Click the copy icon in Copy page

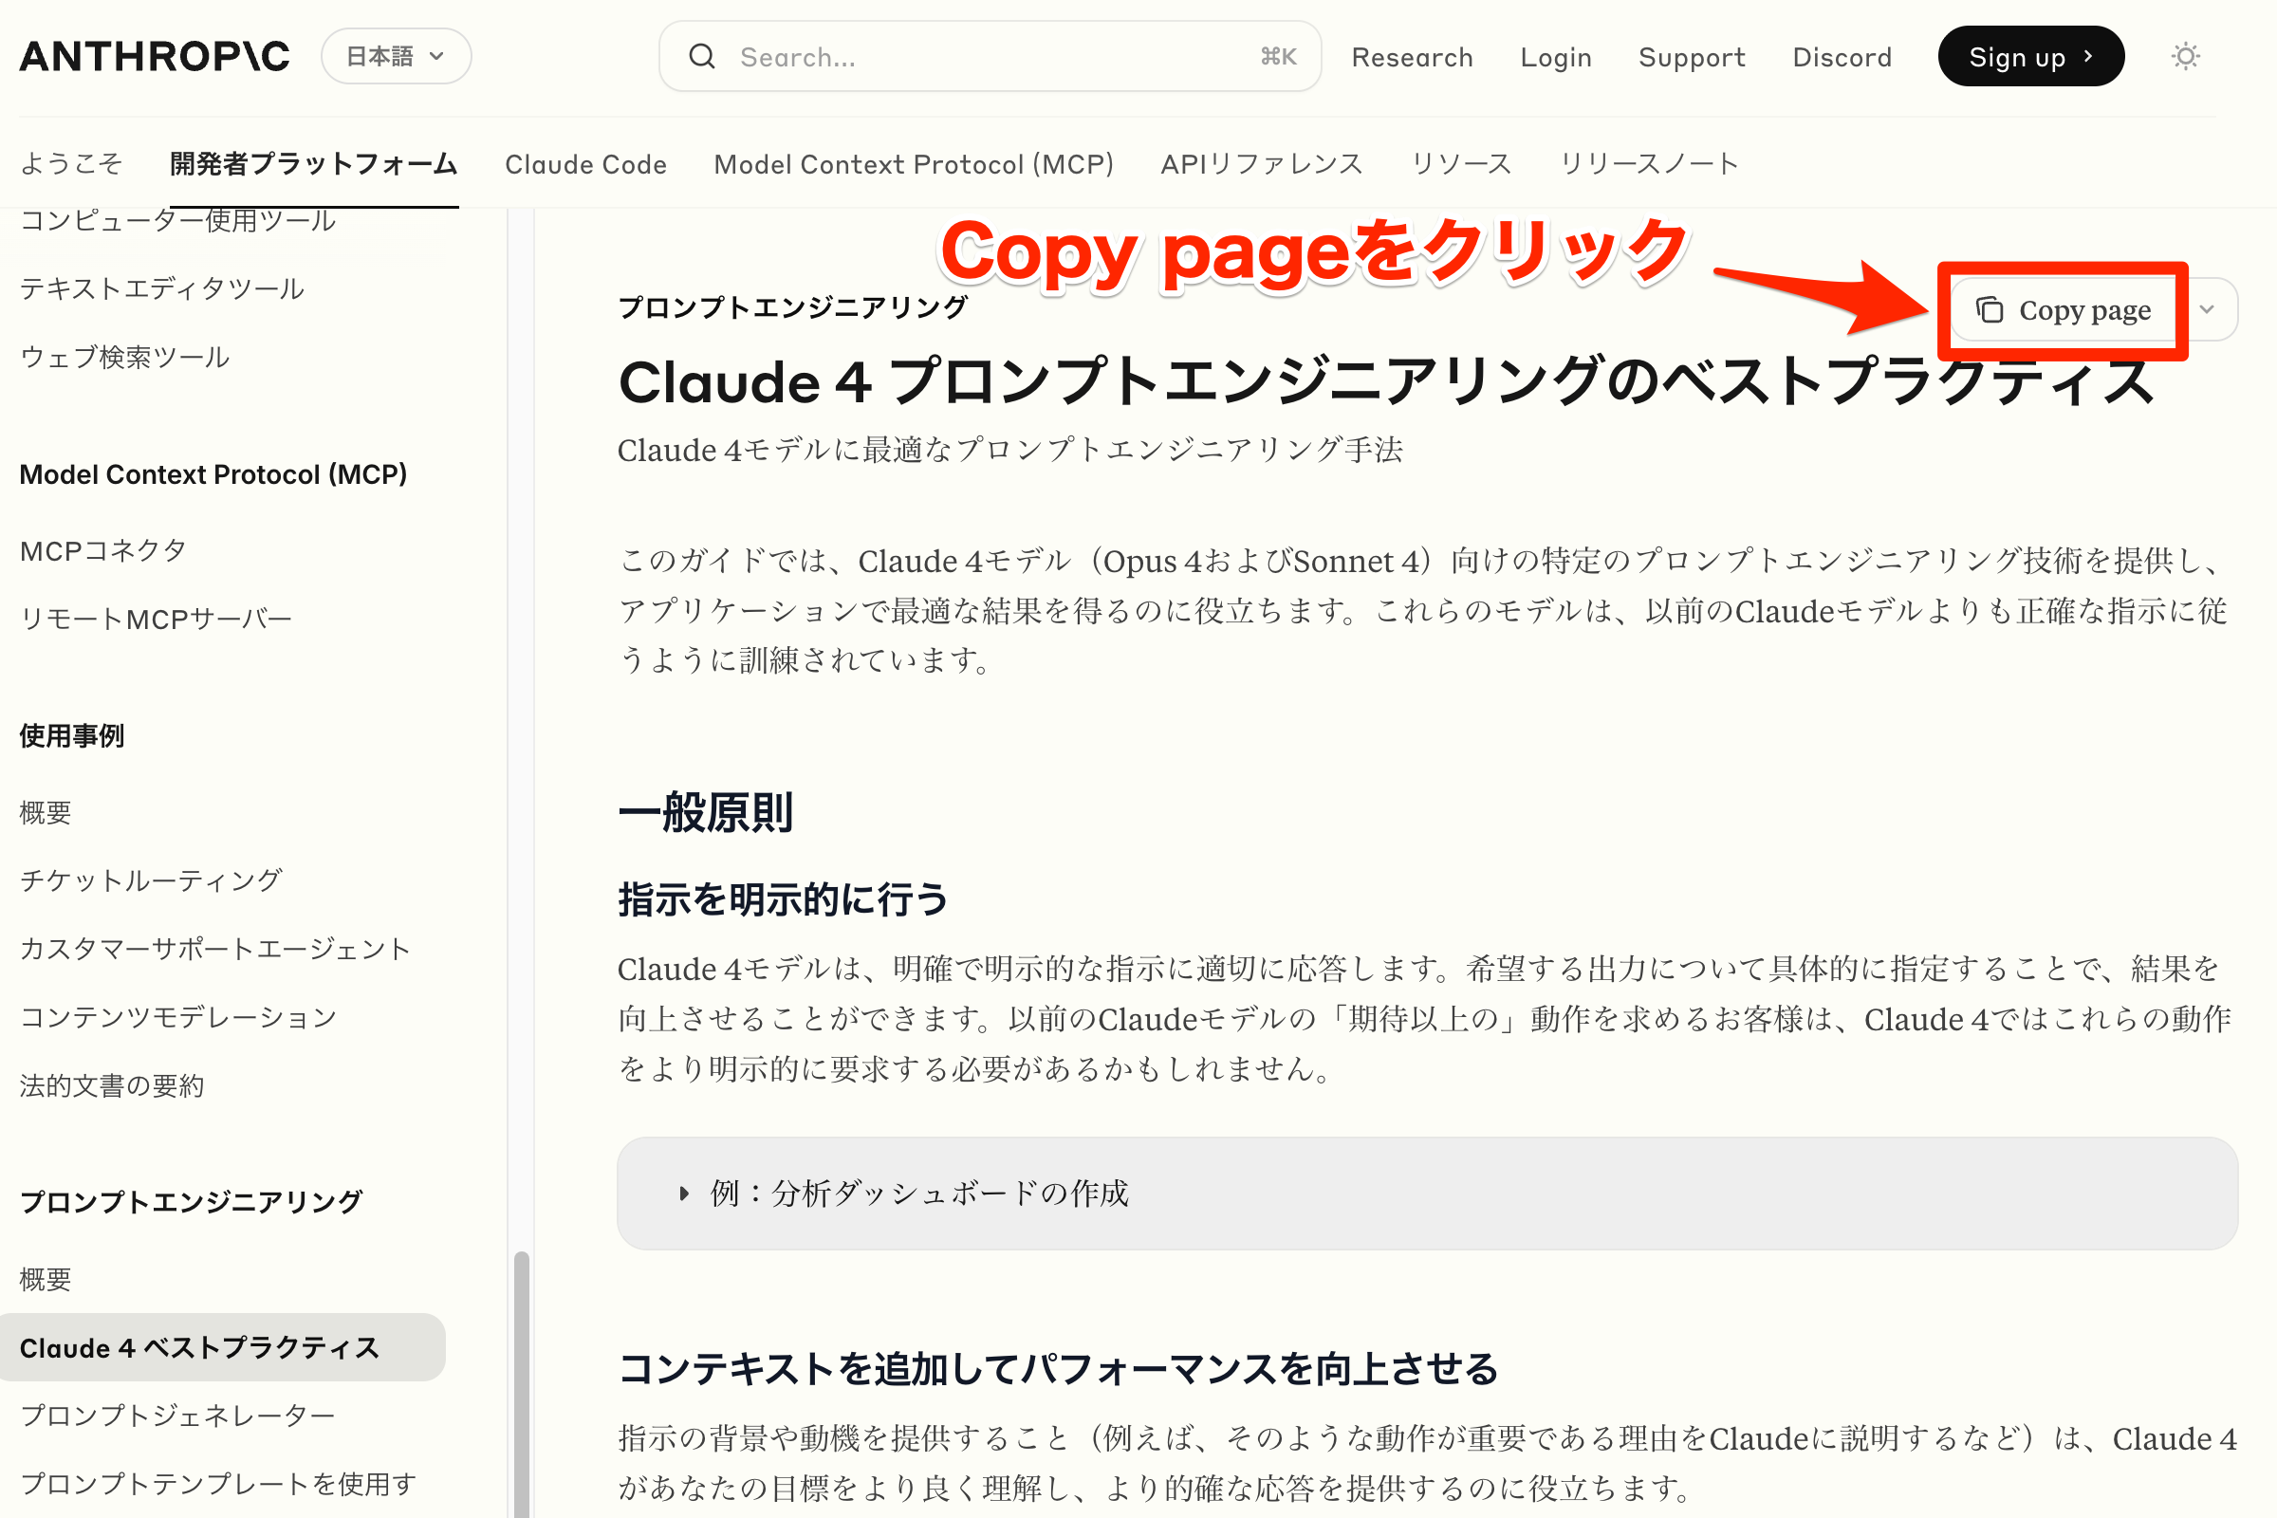point(1990,310)
